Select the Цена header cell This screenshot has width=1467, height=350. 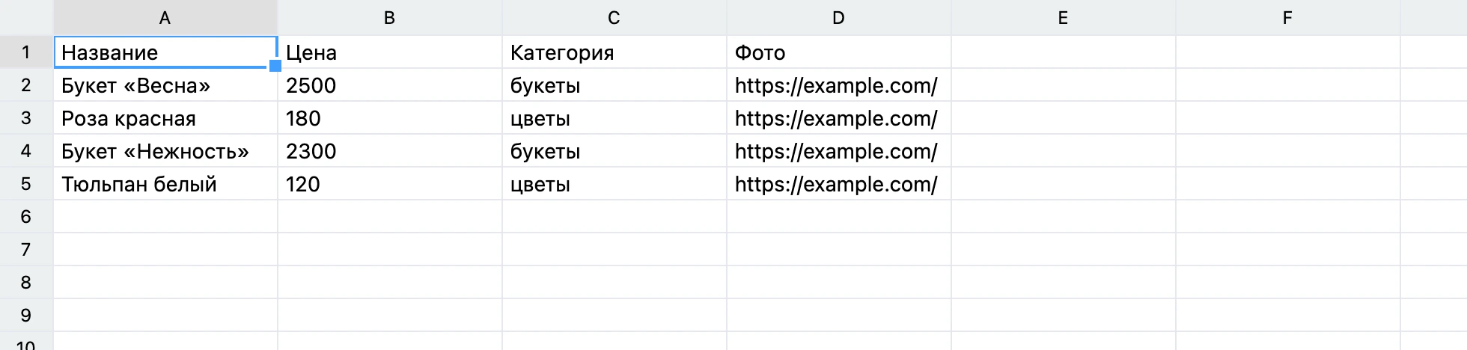pyautogui.click(x=390, y=52)
